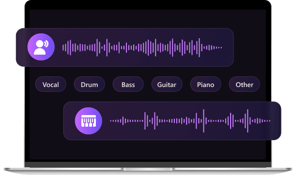294x175 pixels.
Task: Click the piano track waveform
Action: pyautogui.click(x=190, y=121)
